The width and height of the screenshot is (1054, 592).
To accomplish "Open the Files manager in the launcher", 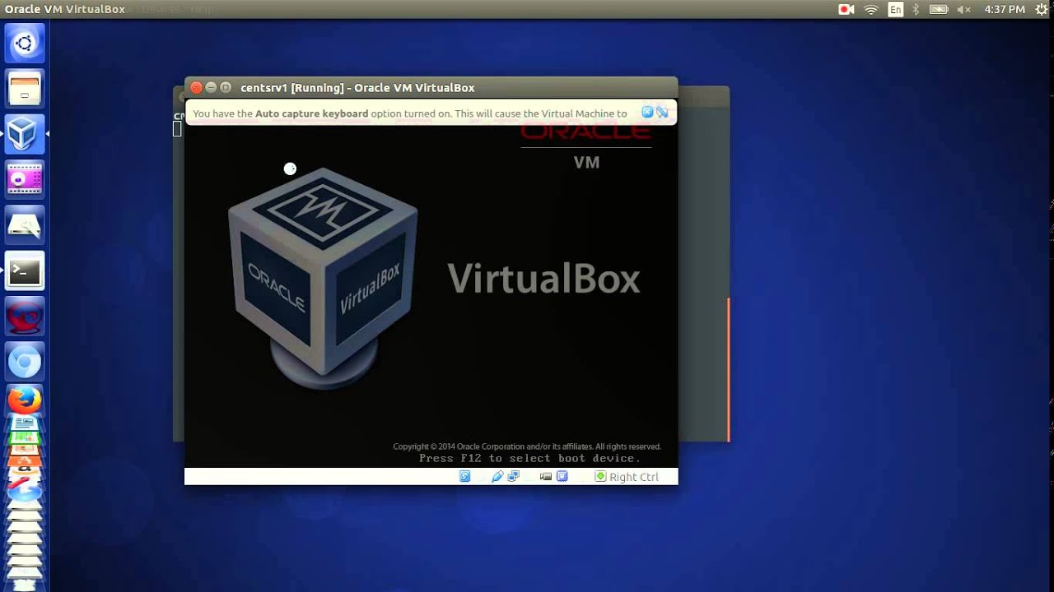I will coord(25,88).
